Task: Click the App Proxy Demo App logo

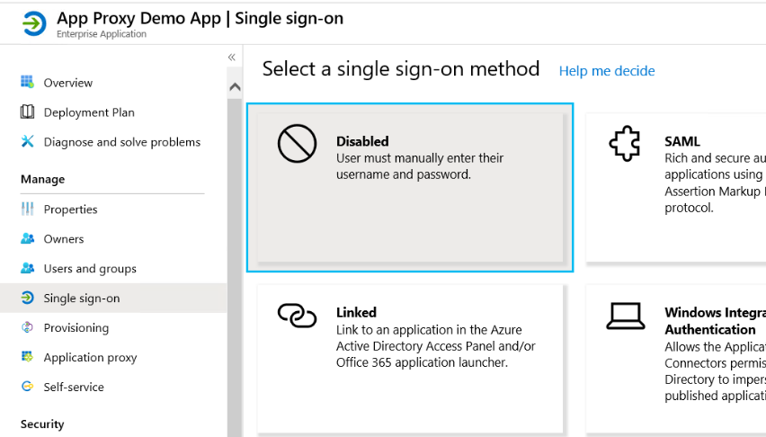Action: 33,24
